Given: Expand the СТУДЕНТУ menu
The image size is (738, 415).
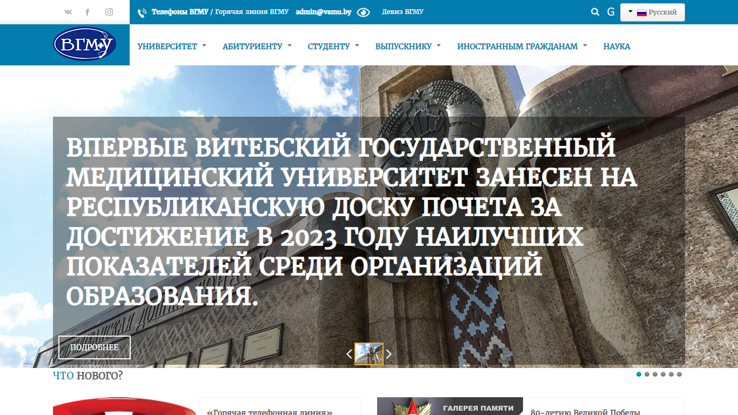Looking at the screenshot, I should pyautogui.click(x=333, y=46).
